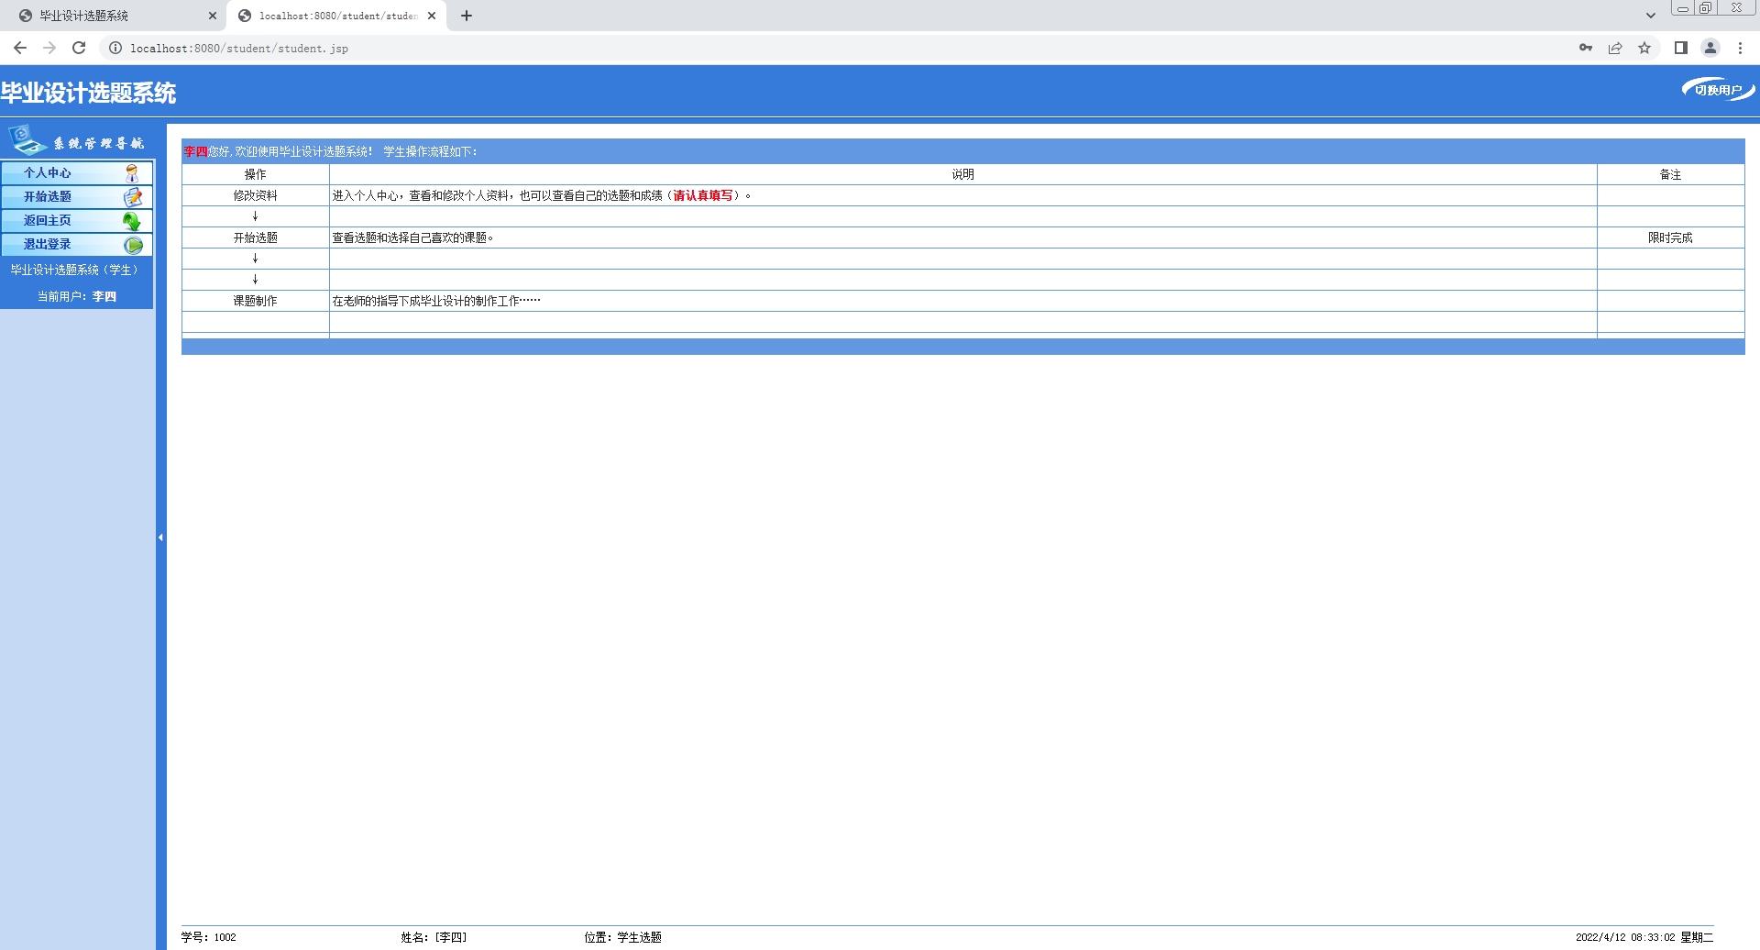This screenshot has width=1760, height=950.
Task: Open the saved passwords key icon
Action: (1586, 48)
